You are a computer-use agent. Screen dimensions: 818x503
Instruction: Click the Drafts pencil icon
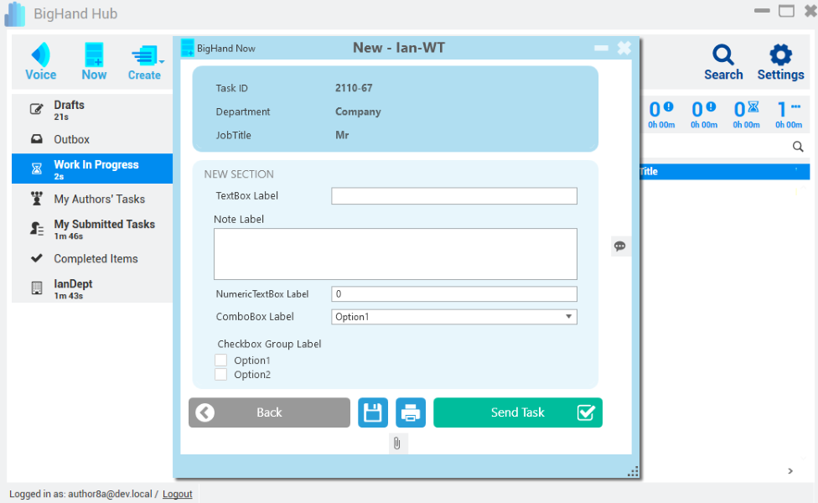(37, 109)
